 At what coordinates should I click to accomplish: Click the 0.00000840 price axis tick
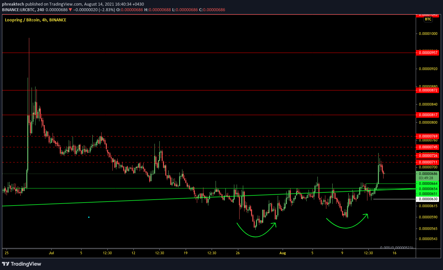coord(429,105)
